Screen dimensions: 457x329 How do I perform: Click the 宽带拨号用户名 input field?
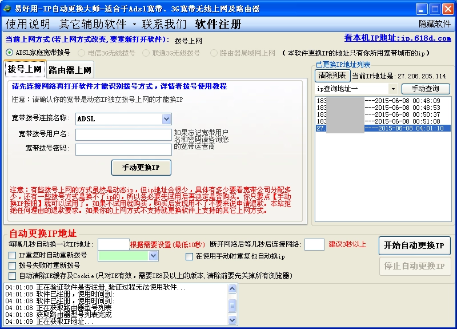pyautogui.click(x=123, y=134)
